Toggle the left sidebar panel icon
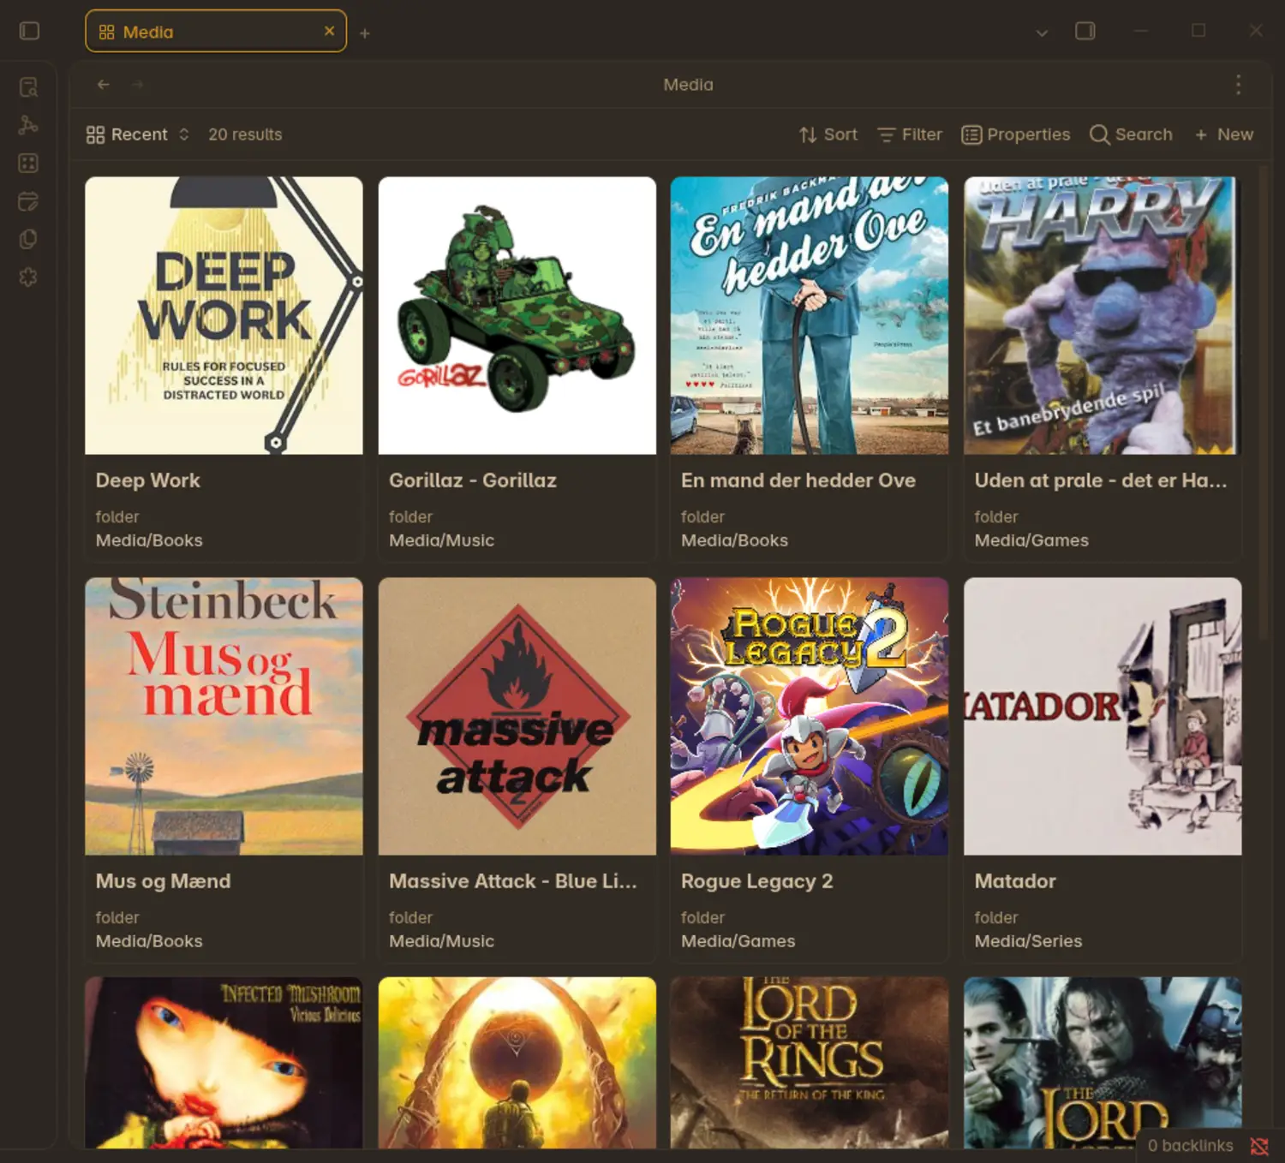Image resolution: width=1285 pixels, height=1163 pixels. pos(29,31)
